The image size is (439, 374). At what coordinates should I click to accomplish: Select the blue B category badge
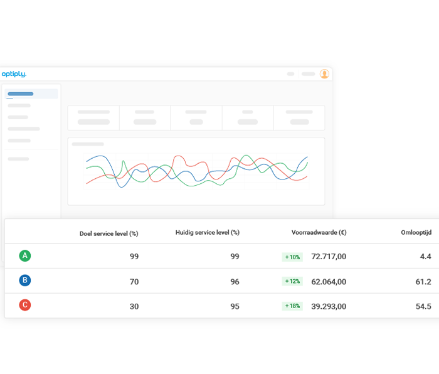[x=25, y=280]
